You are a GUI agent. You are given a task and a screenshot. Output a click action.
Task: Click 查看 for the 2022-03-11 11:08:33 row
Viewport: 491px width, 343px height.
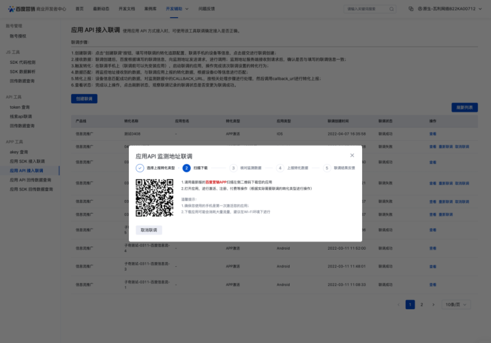coord(433,285)
